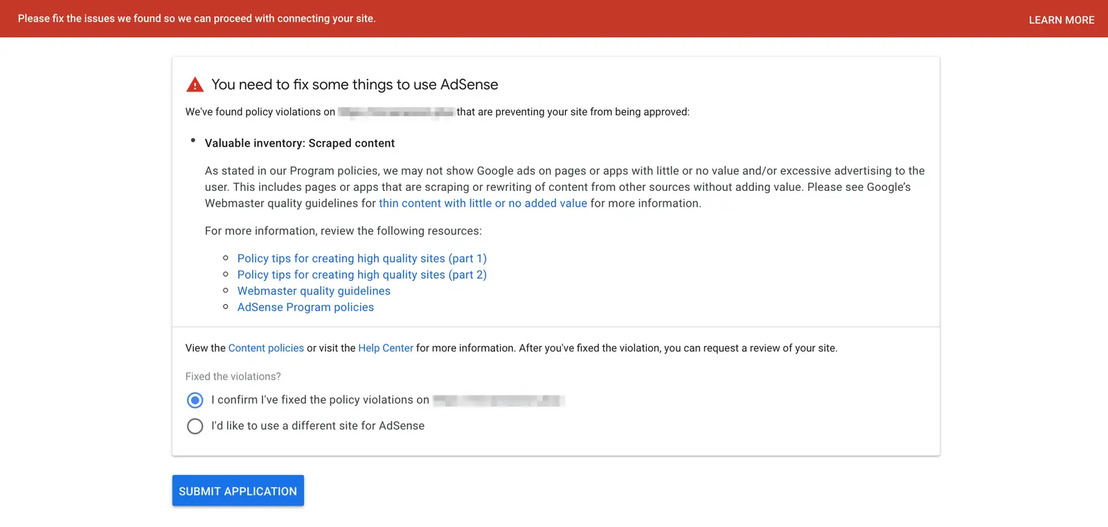1108x527 pixels.
Task: Open Policy tips for high quality sites (part 2)
Action: 362,275
